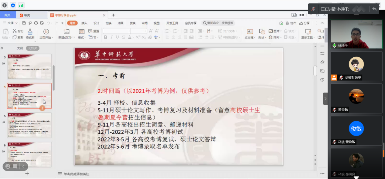The image size is (385, 179).
Task: Switch slide panel to 幻灯片 view
Action: pyautogui.click(x=32, y=48)
